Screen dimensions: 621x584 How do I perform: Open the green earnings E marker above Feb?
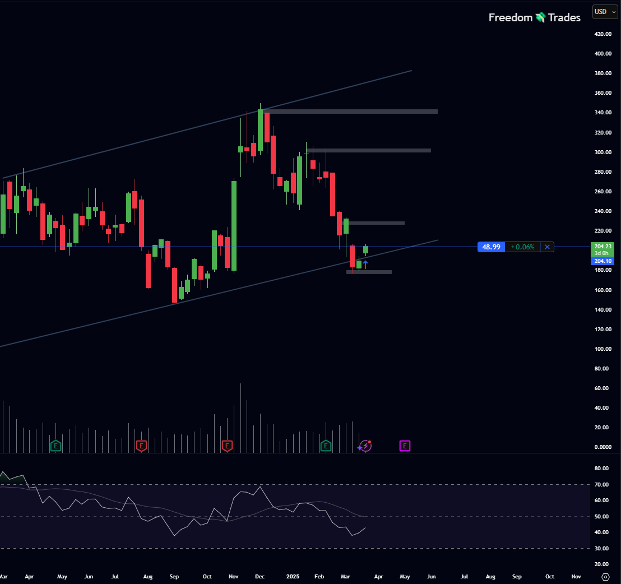[326, 446]
